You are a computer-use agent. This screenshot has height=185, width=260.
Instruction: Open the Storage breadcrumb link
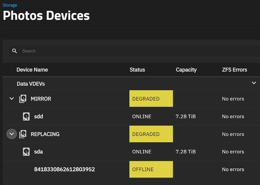tap(10, 5)
